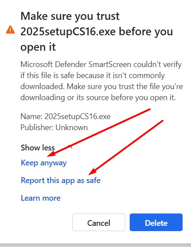Click the 'open it' heading line
The image size is (191, 247).
coord(38,47)
